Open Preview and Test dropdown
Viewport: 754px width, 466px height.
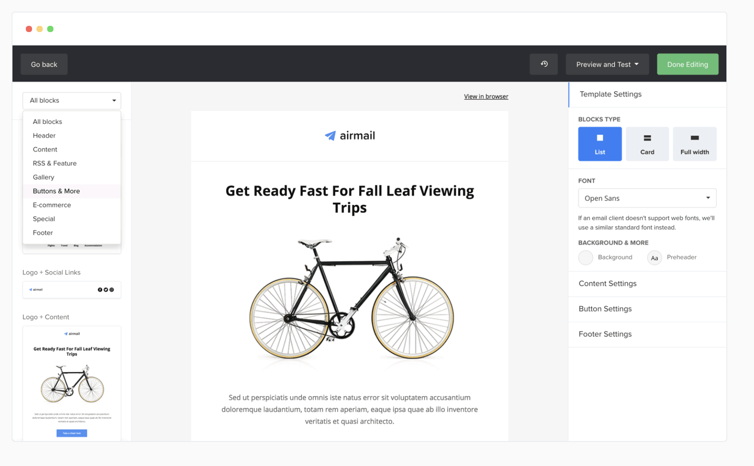607,64
